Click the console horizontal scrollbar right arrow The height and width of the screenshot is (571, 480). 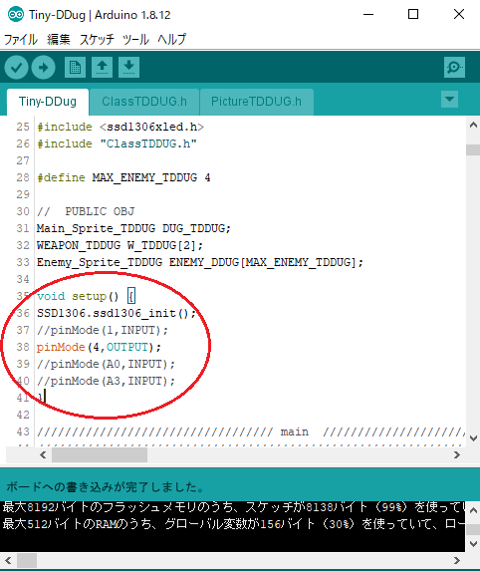457,560
